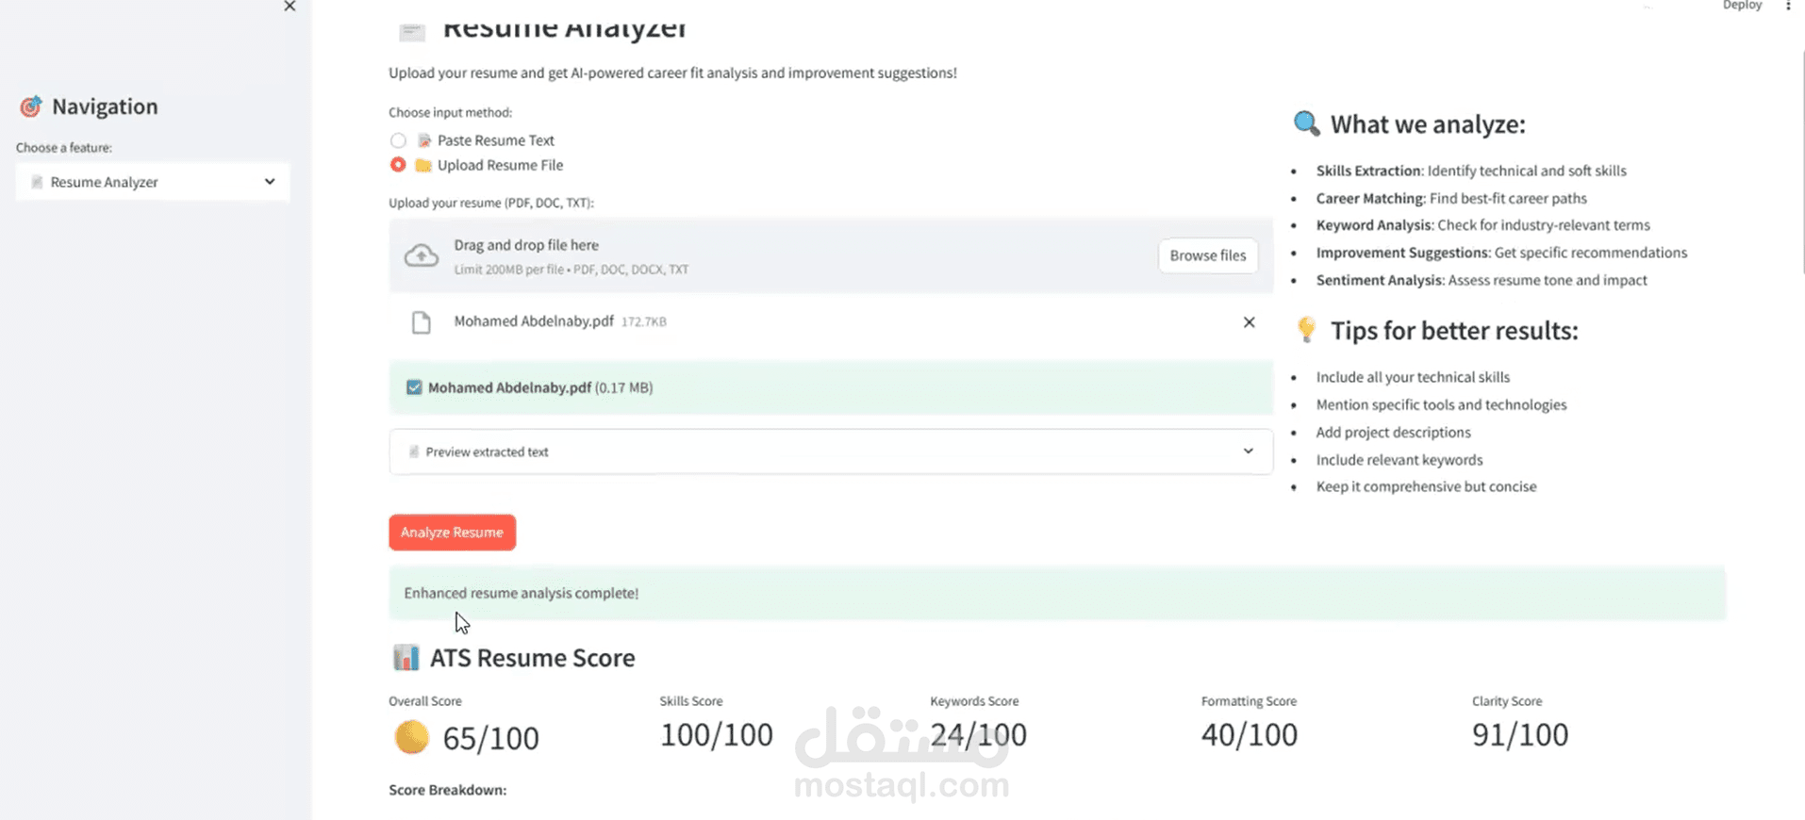The width and height of the screenshot is (1805, 820).
Task: Click the lightbulb icon beside Tips heading
Action: [x=1306, y=329]
